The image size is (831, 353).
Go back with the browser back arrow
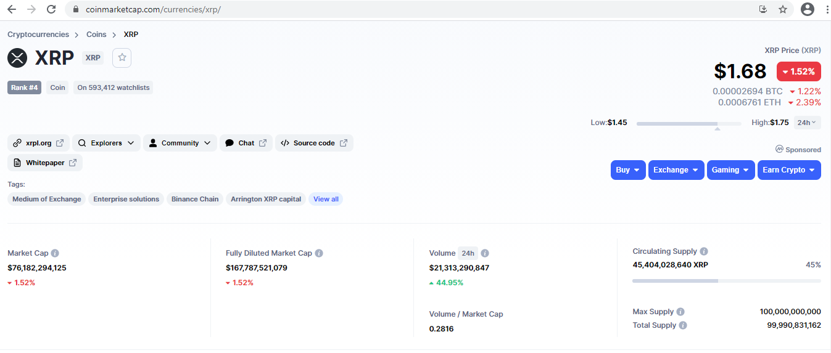(x=12, y=9)
